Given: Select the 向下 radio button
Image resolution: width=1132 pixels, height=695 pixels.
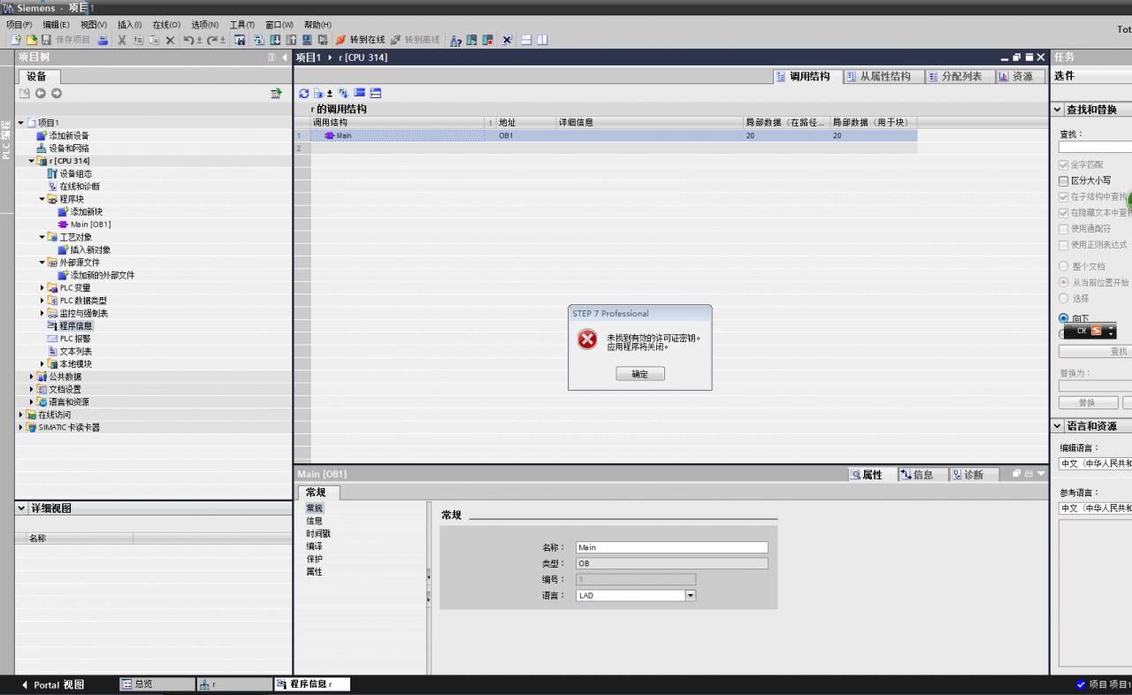Looking at the screenshot, I should 1063,318.
